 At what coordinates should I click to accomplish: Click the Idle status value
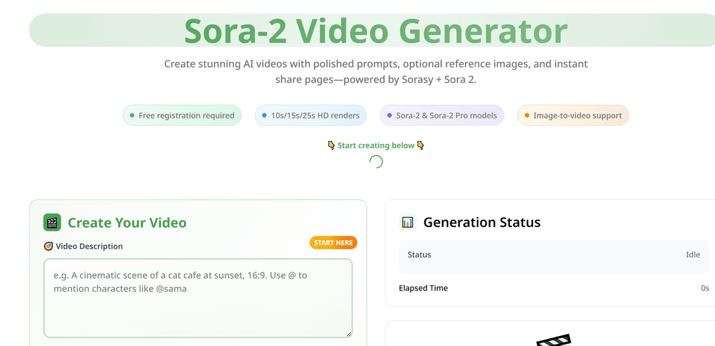pyautogui.click(x=692, y=255)
